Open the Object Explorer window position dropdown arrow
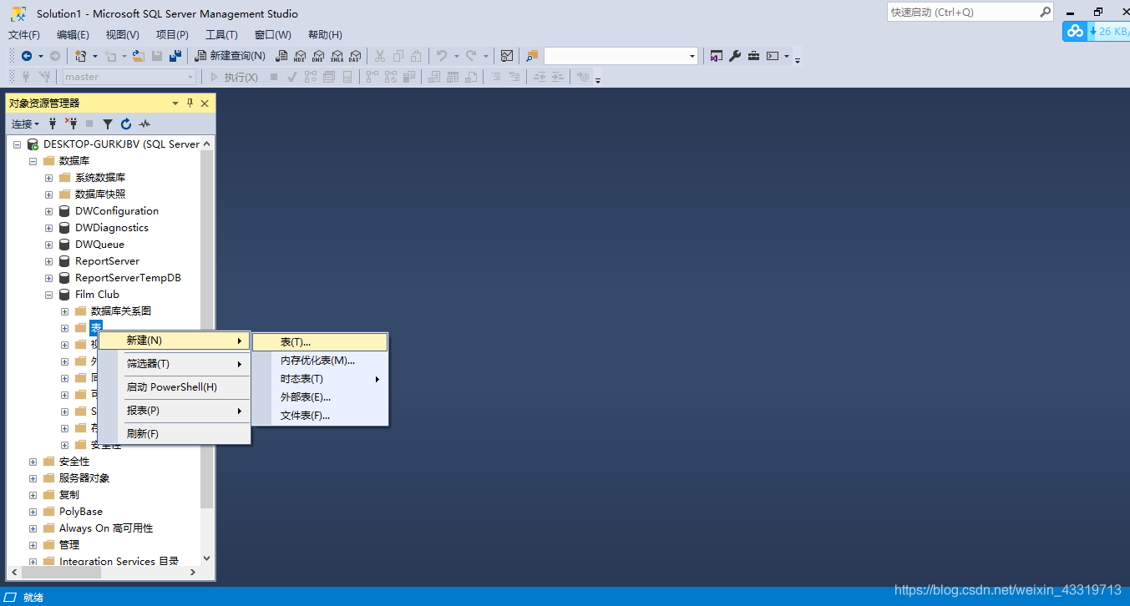This screenshot has height=606, width=1130. click(x=175, y=103)
